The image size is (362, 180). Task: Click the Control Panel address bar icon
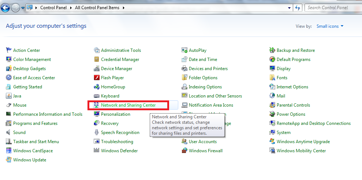[x=30, y=7]
